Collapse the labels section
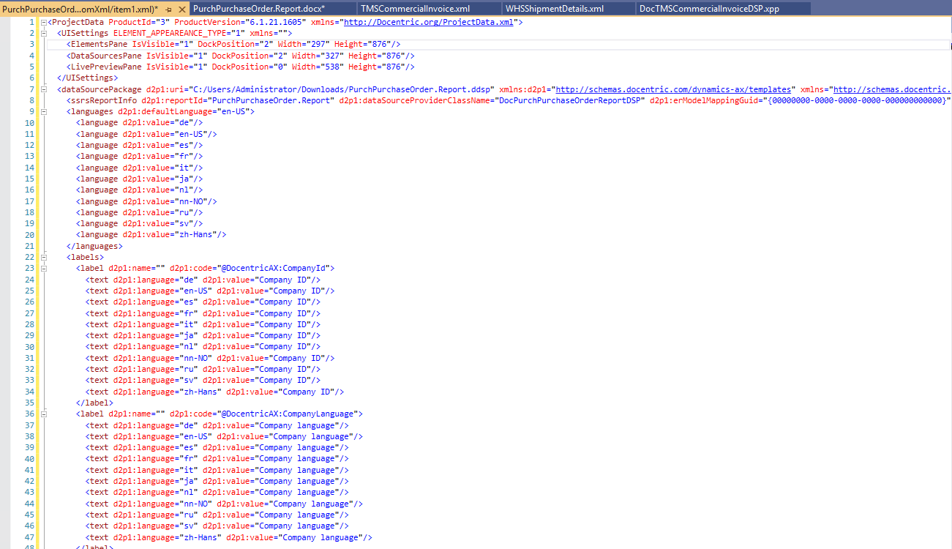Image resolution: width=952 pixels, height=549 pixels. [44, 257]
